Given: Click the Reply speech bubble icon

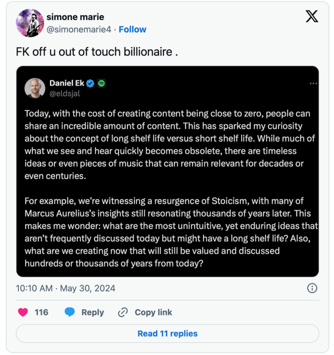Looking at the screenshot, I should click(70, 312).
